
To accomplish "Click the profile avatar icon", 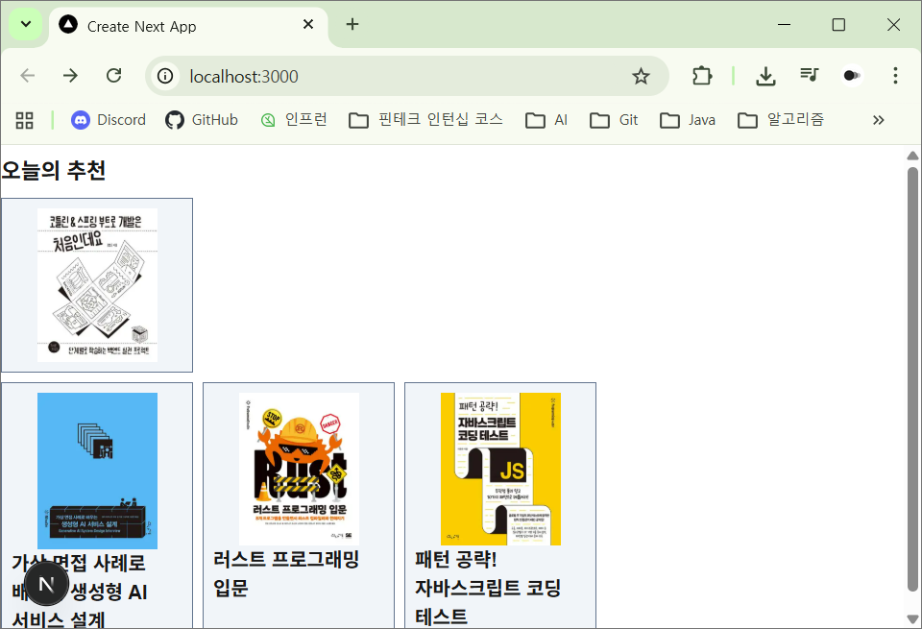I will click(x=852, y=76).
